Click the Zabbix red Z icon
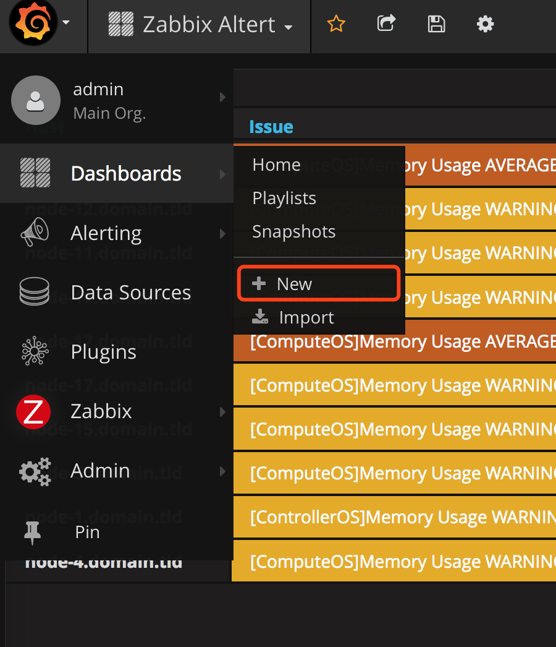Viewport: 556px width, 647px height. 33,411
